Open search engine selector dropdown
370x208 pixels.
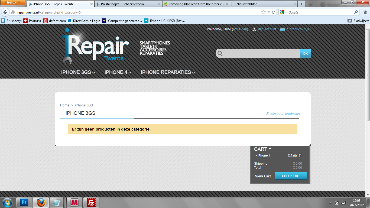(x=283, y=12)
